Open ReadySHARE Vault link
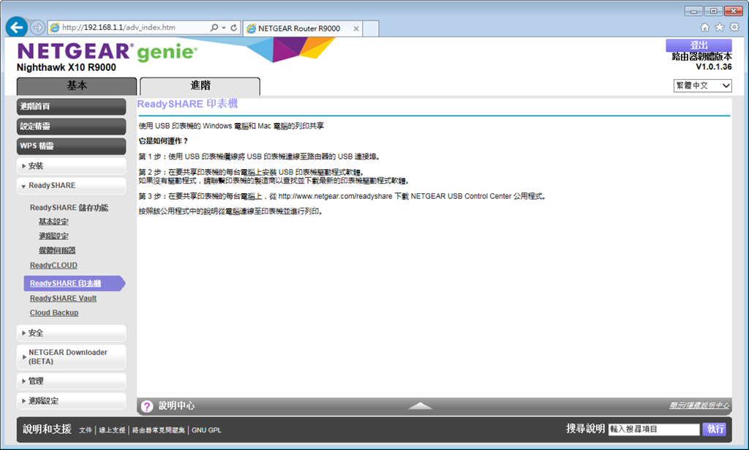 coord(63,298)
